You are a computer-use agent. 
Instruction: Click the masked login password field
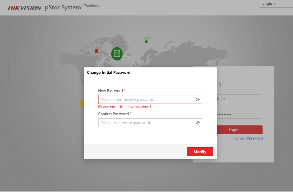(x=239, y=114)
